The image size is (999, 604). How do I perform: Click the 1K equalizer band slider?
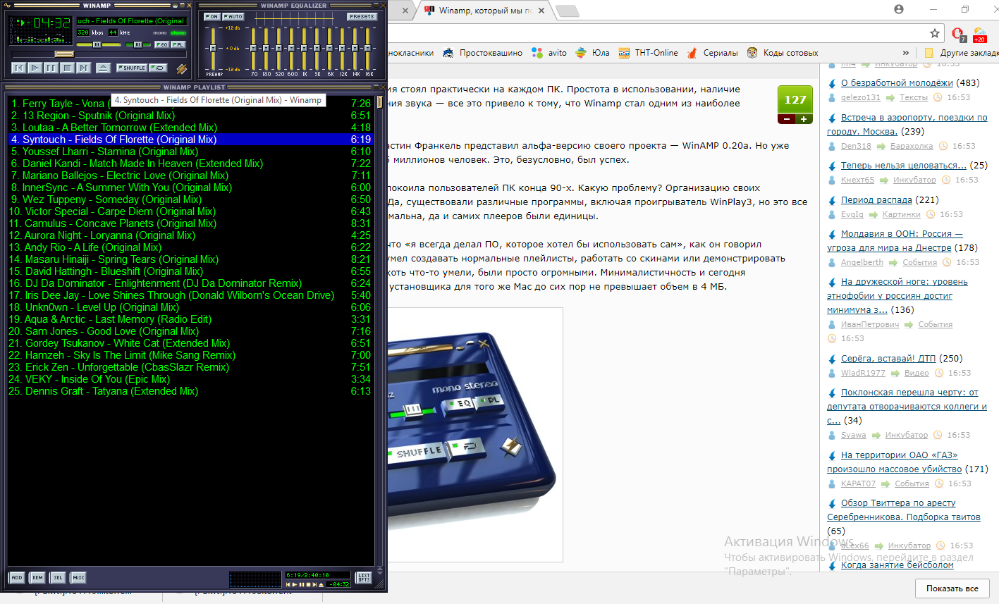pyautogui.click(x=305, y=48)
